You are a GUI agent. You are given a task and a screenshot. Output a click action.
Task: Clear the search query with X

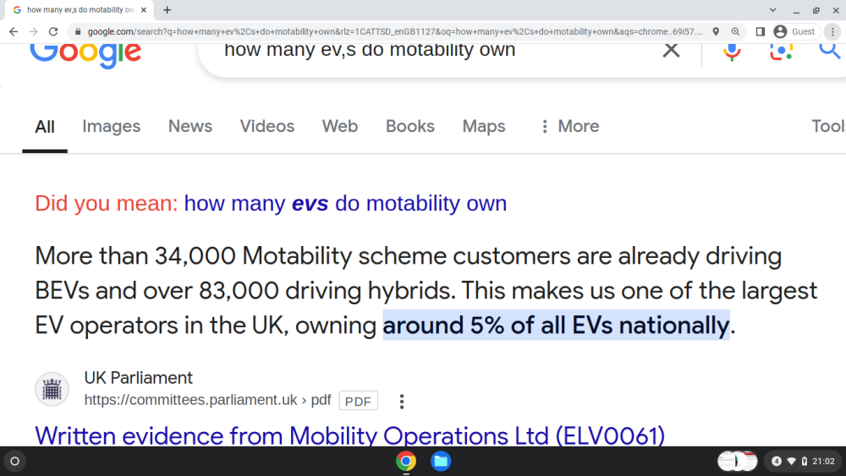click(x=671, y=50)
